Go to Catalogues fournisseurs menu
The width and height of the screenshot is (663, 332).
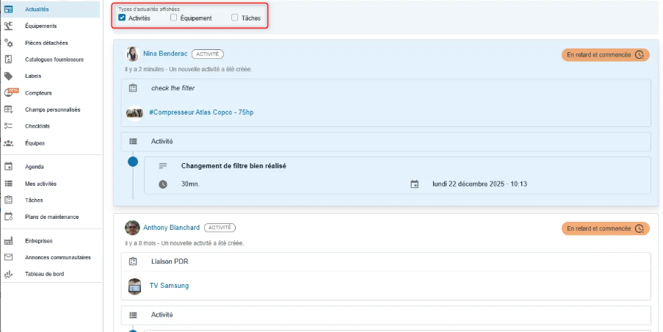(x=54, y=59)
